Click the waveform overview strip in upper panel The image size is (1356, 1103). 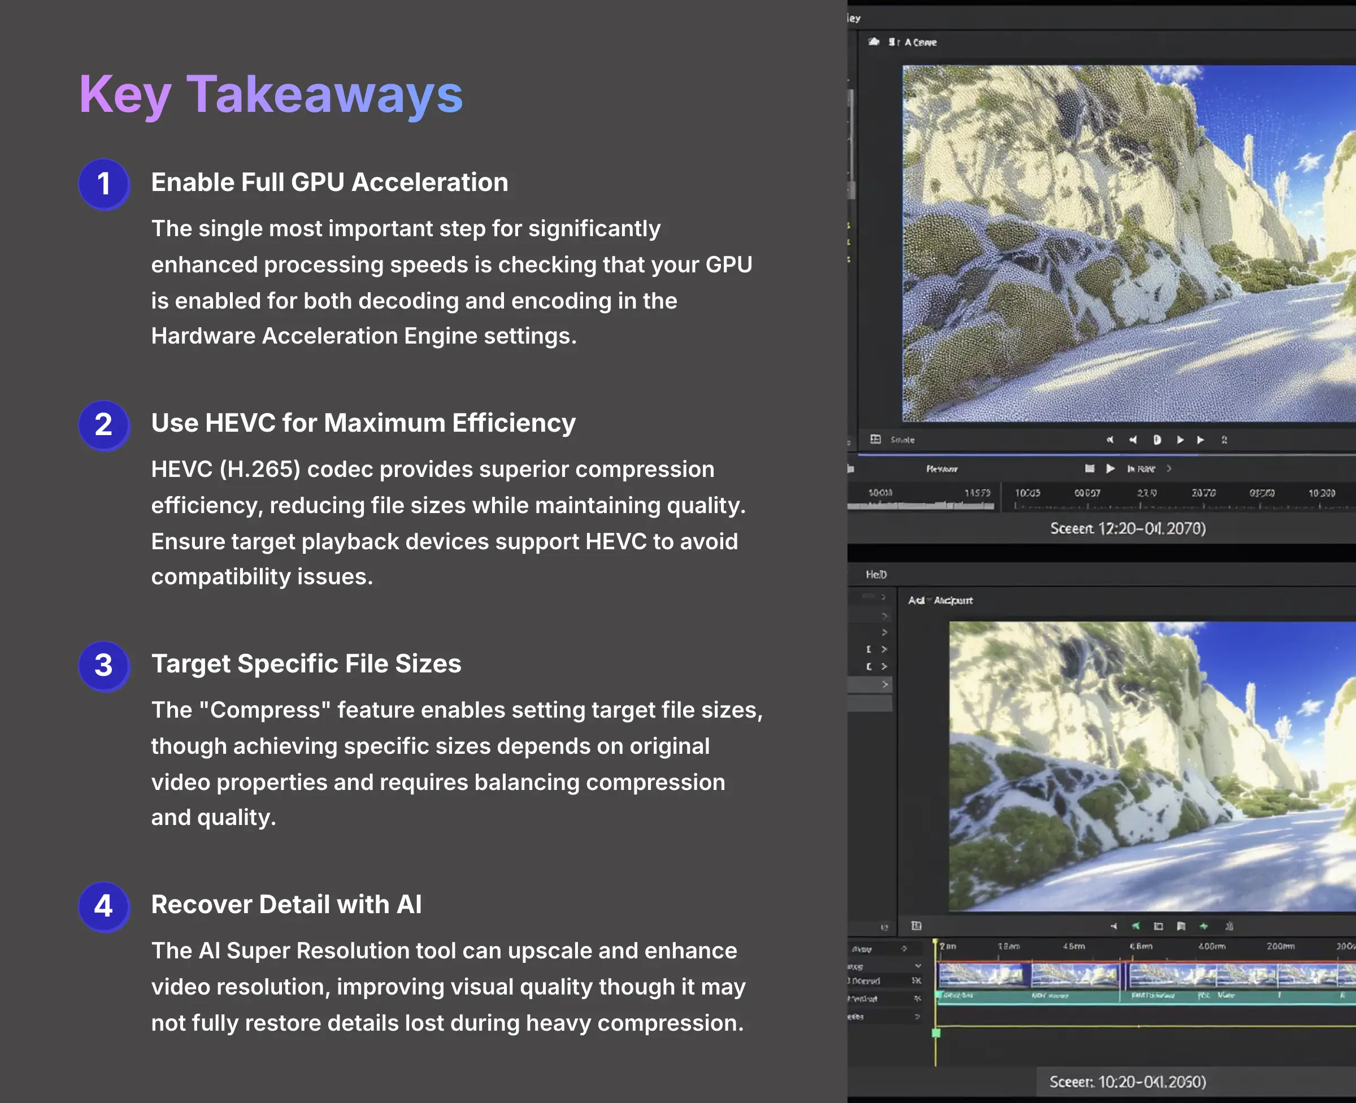[921, 506]
